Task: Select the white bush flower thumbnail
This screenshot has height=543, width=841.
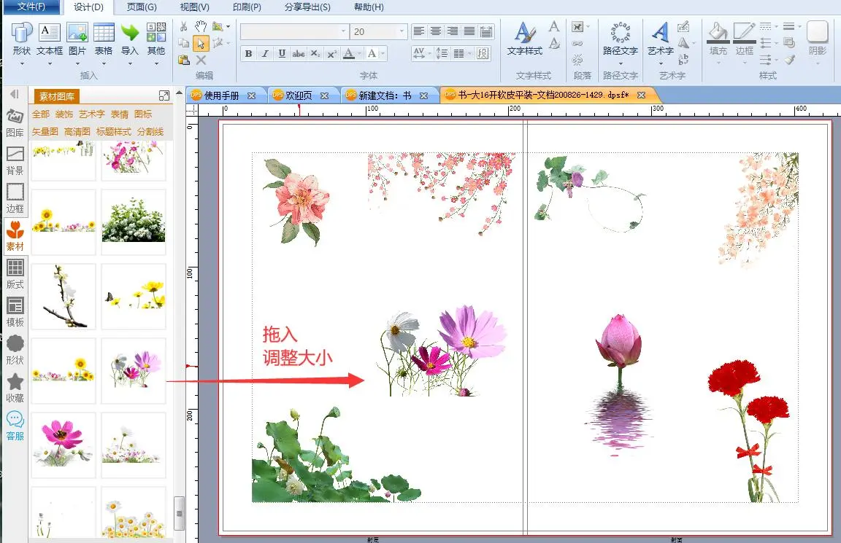Action: [133, 222]
